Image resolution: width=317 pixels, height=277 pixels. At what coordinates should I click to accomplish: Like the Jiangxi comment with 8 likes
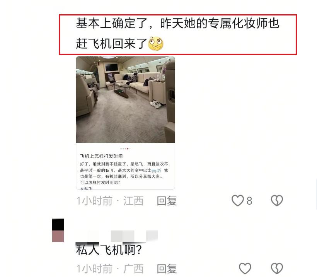(x=237, y=200)
